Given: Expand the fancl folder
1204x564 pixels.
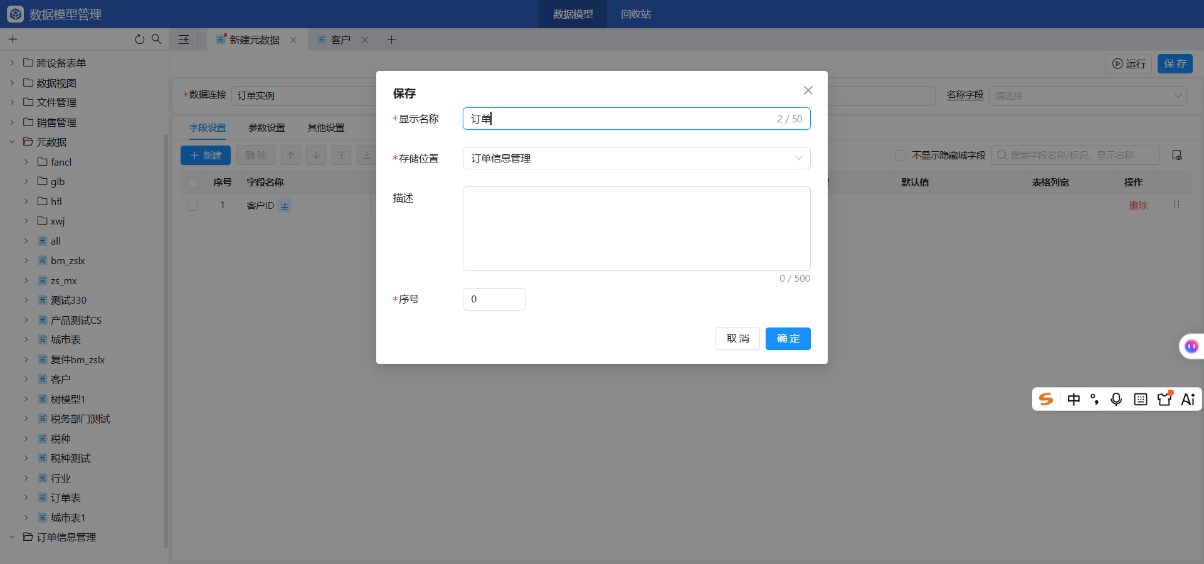Looking at the screenshot, I should pyautogui.click(x=26, y=162).
